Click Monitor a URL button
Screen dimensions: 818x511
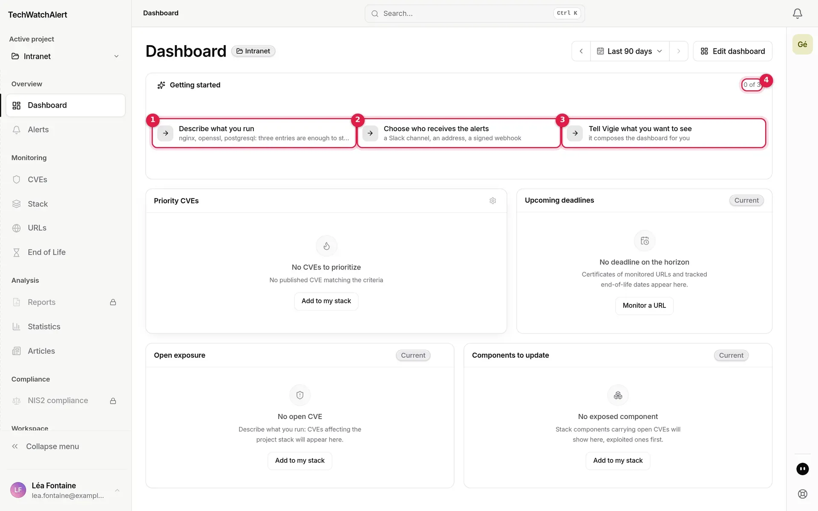[x=644, y=306]
